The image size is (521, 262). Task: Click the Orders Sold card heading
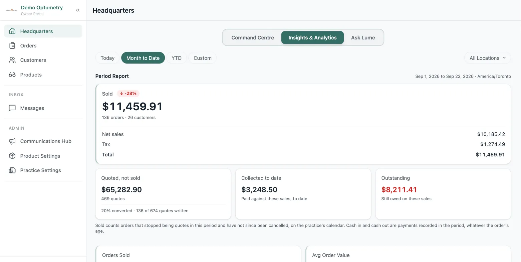[x=116, y=255]
